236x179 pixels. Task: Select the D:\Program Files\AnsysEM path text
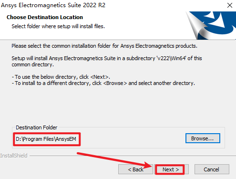click(x=46, y=139)
